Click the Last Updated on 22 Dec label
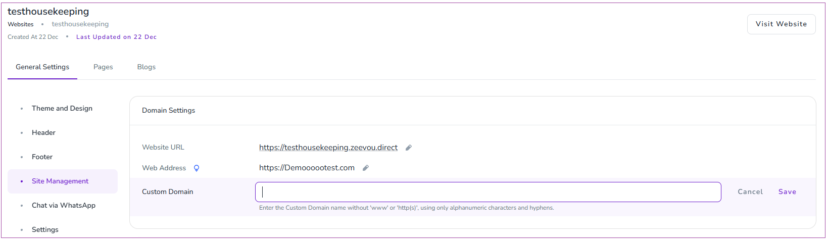828x239 pixels. pos(117,37)
